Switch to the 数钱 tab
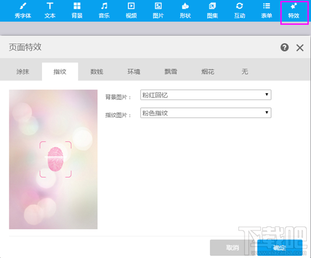 tap(97, 71)
